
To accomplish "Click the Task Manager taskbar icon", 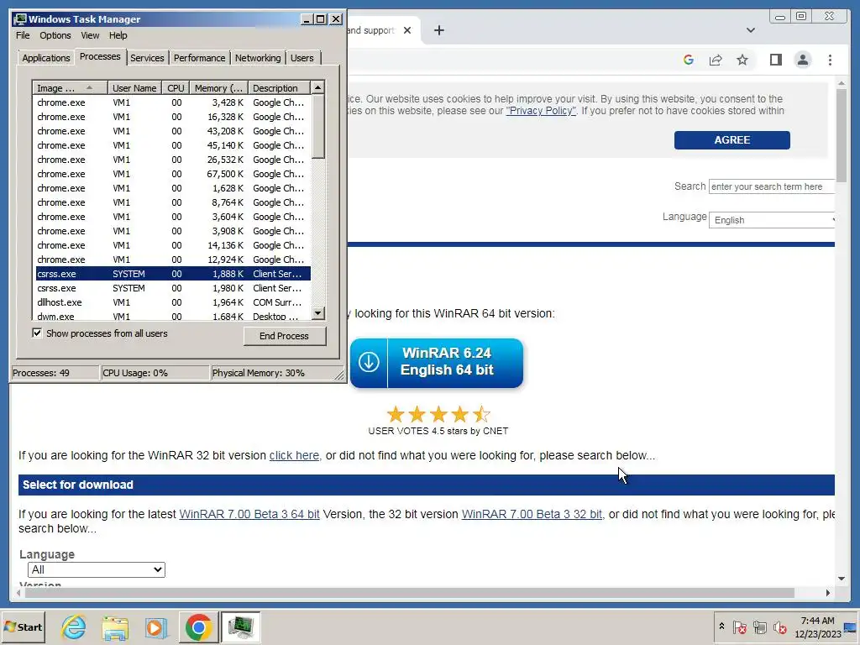I will click(x=240, y=627).
